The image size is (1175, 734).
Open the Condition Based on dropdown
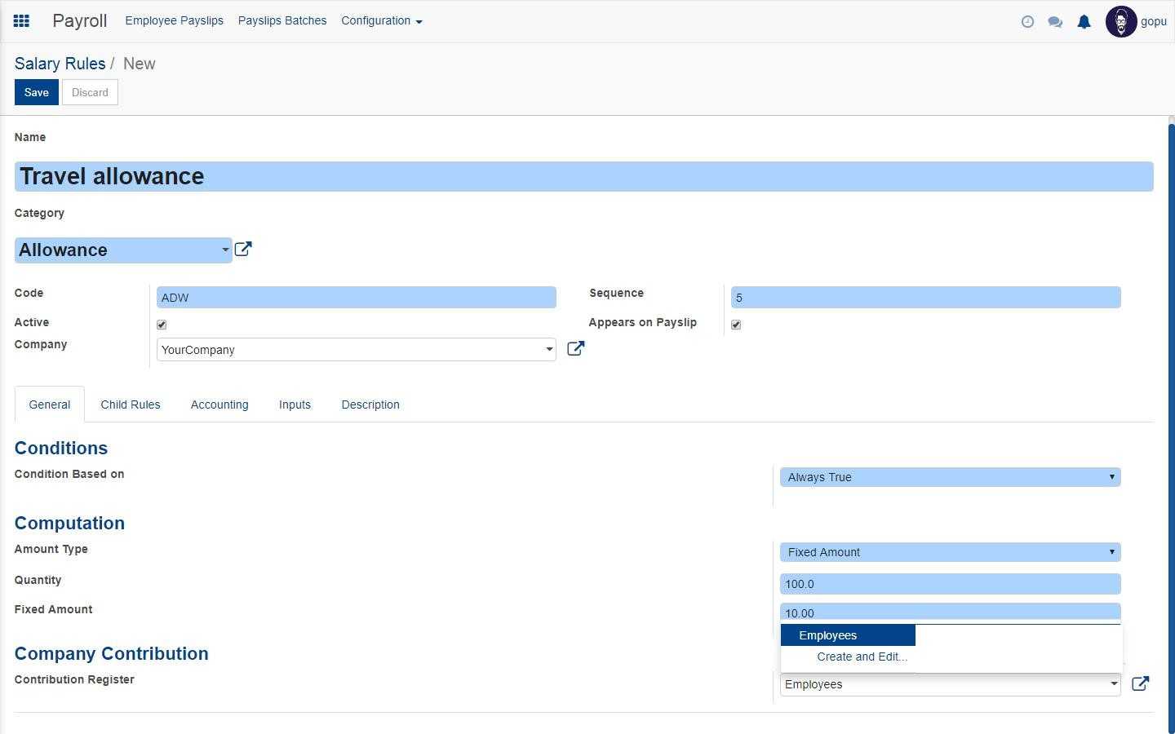[950, 477]
